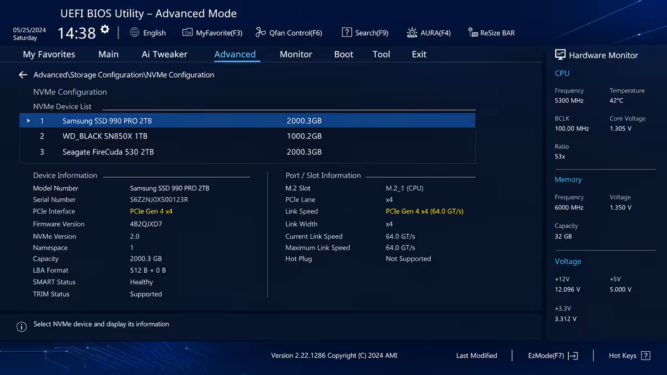
Task: Open the Ai Tweaker tab
Action: (165, 54)
